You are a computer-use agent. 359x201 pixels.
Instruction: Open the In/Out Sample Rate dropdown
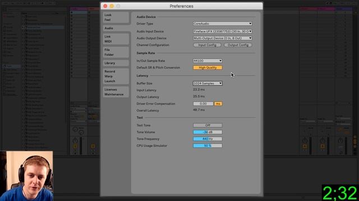tap(208, 61)
